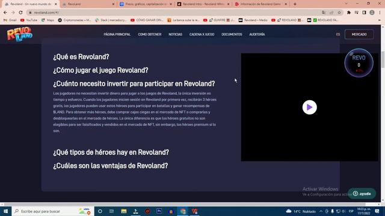
Task: Open the DOCUMENTOS menu item
Action: coord(232,34)
